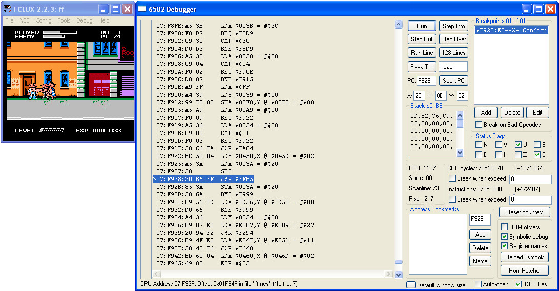Toggle the .DEB files checkbox
The height and width of the screenshot is (291, 559).
[x=519, y=284]
